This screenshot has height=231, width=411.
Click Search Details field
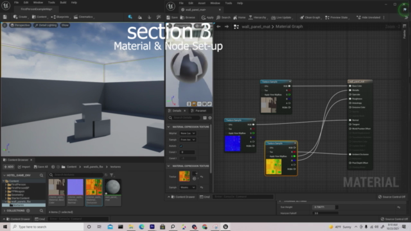pyautogui.click(x=184, y=118)
